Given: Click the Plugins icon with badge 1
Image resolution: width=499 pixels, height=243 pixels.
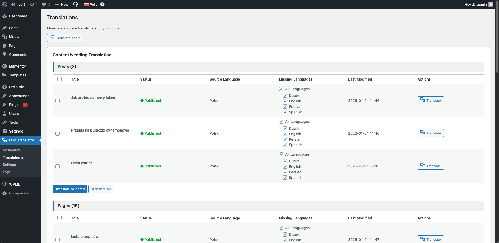Looking at the screenshot, I should tap(4, 105).
